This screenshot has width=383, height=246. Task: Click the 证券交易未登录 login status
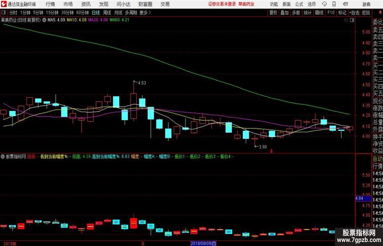tap(222, 4)
